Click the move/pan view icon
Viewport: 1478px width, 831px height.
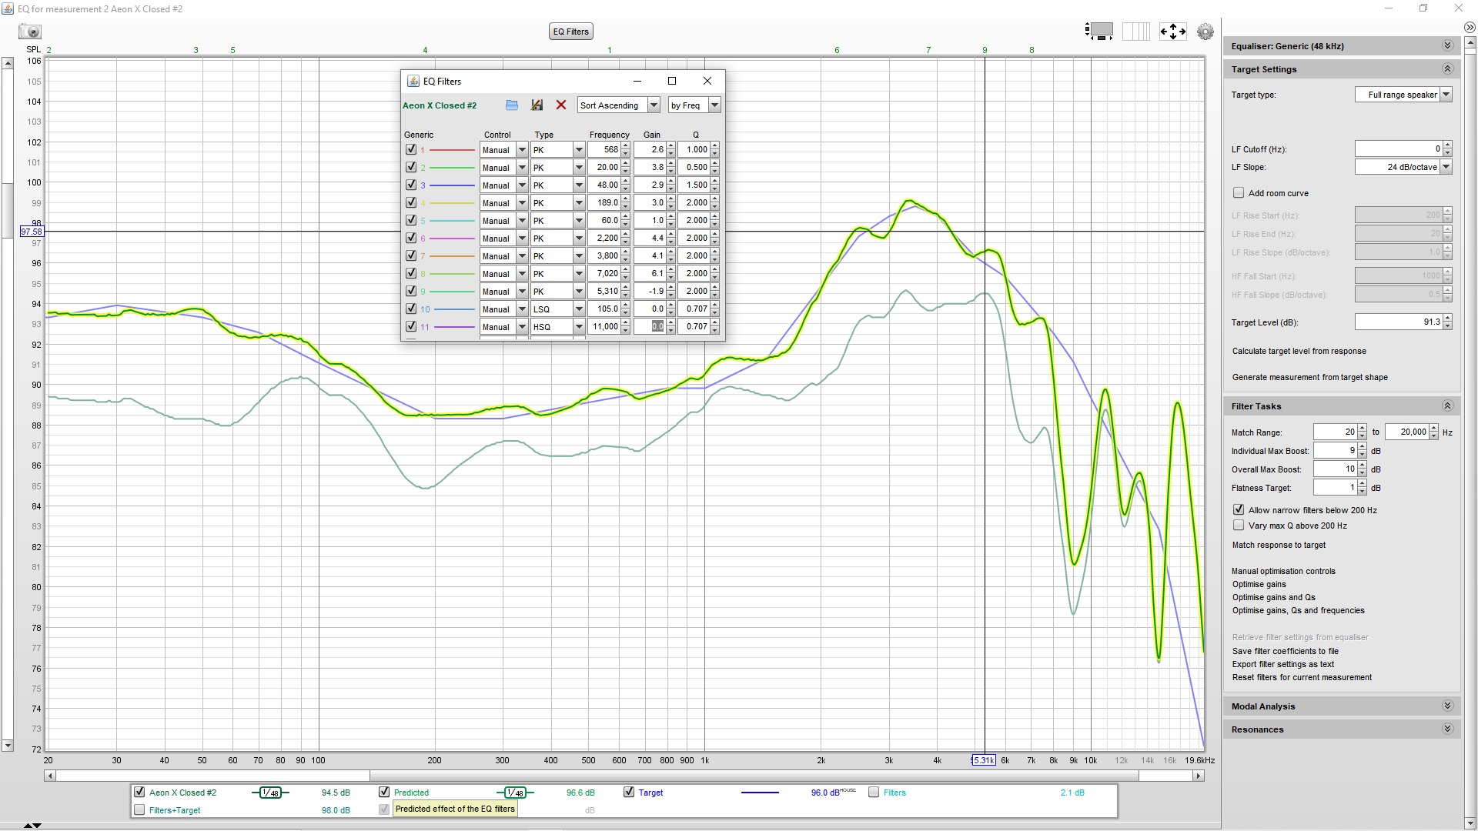tap(1173, 32)
